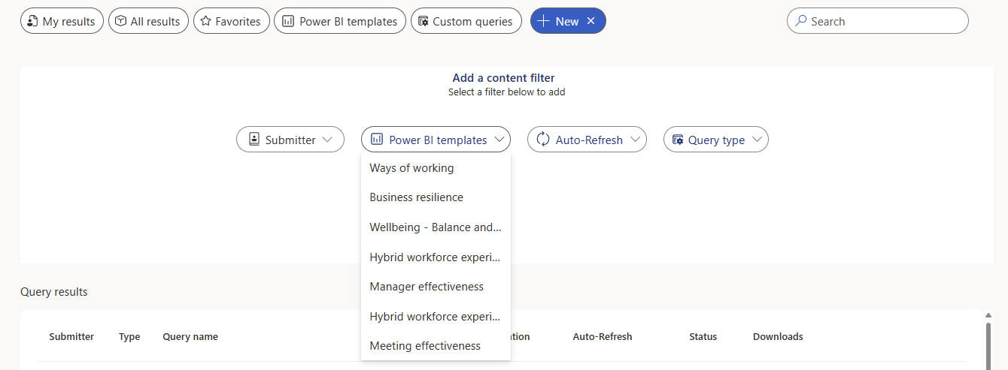The width and height of the screenshot is (1008, 370).
Task: Collapse the Power BI templates filter dropdown
Action: [436, 140]
